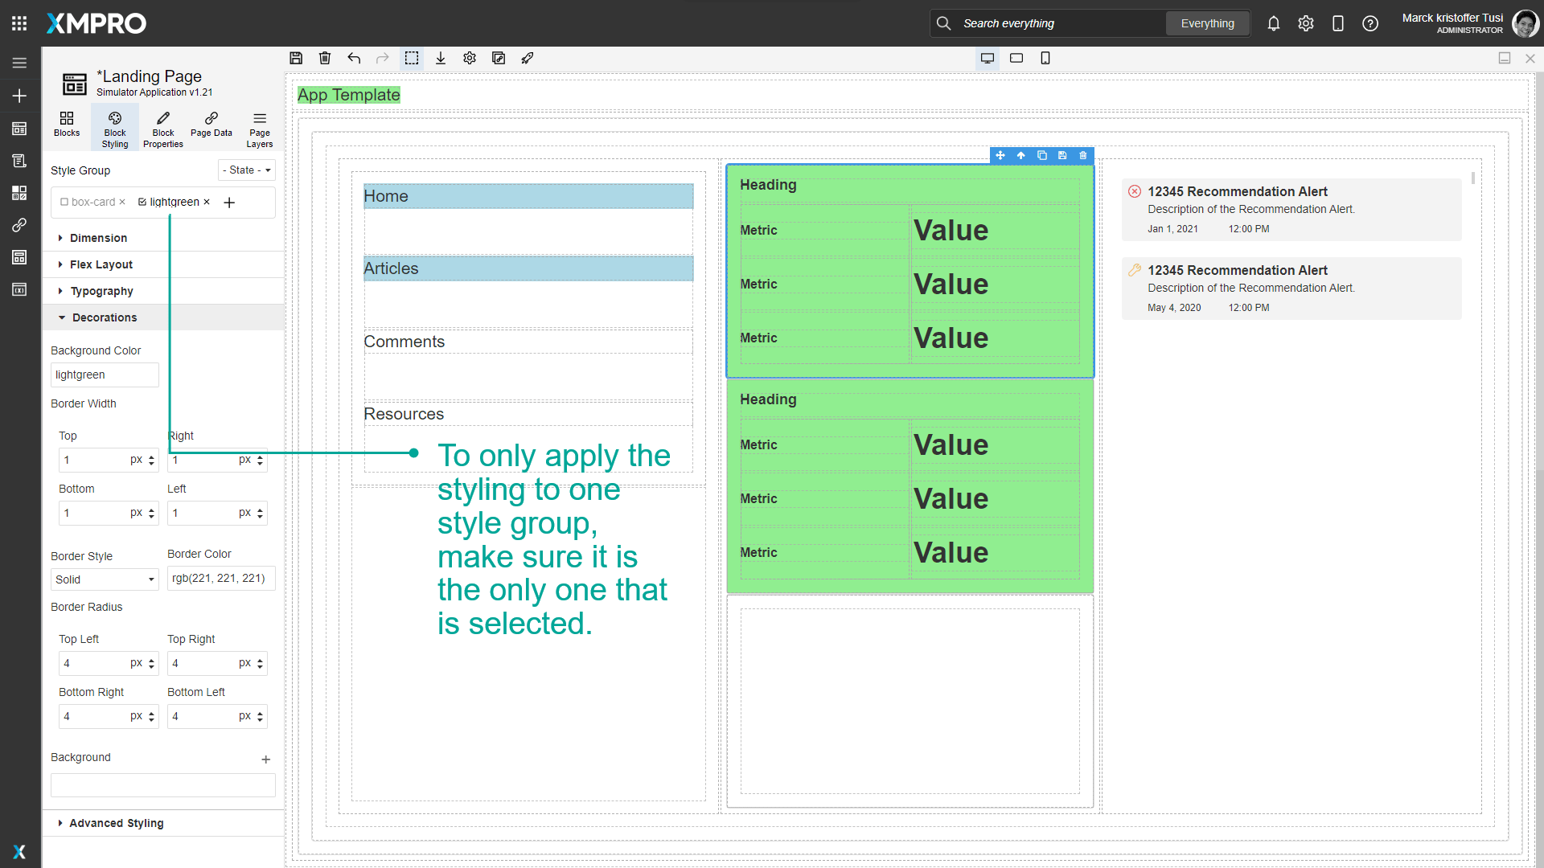Switch to mobile preview mode
Image resolution: width=1544 pixels, height=868 pixels.
(x=1045, y=58)
